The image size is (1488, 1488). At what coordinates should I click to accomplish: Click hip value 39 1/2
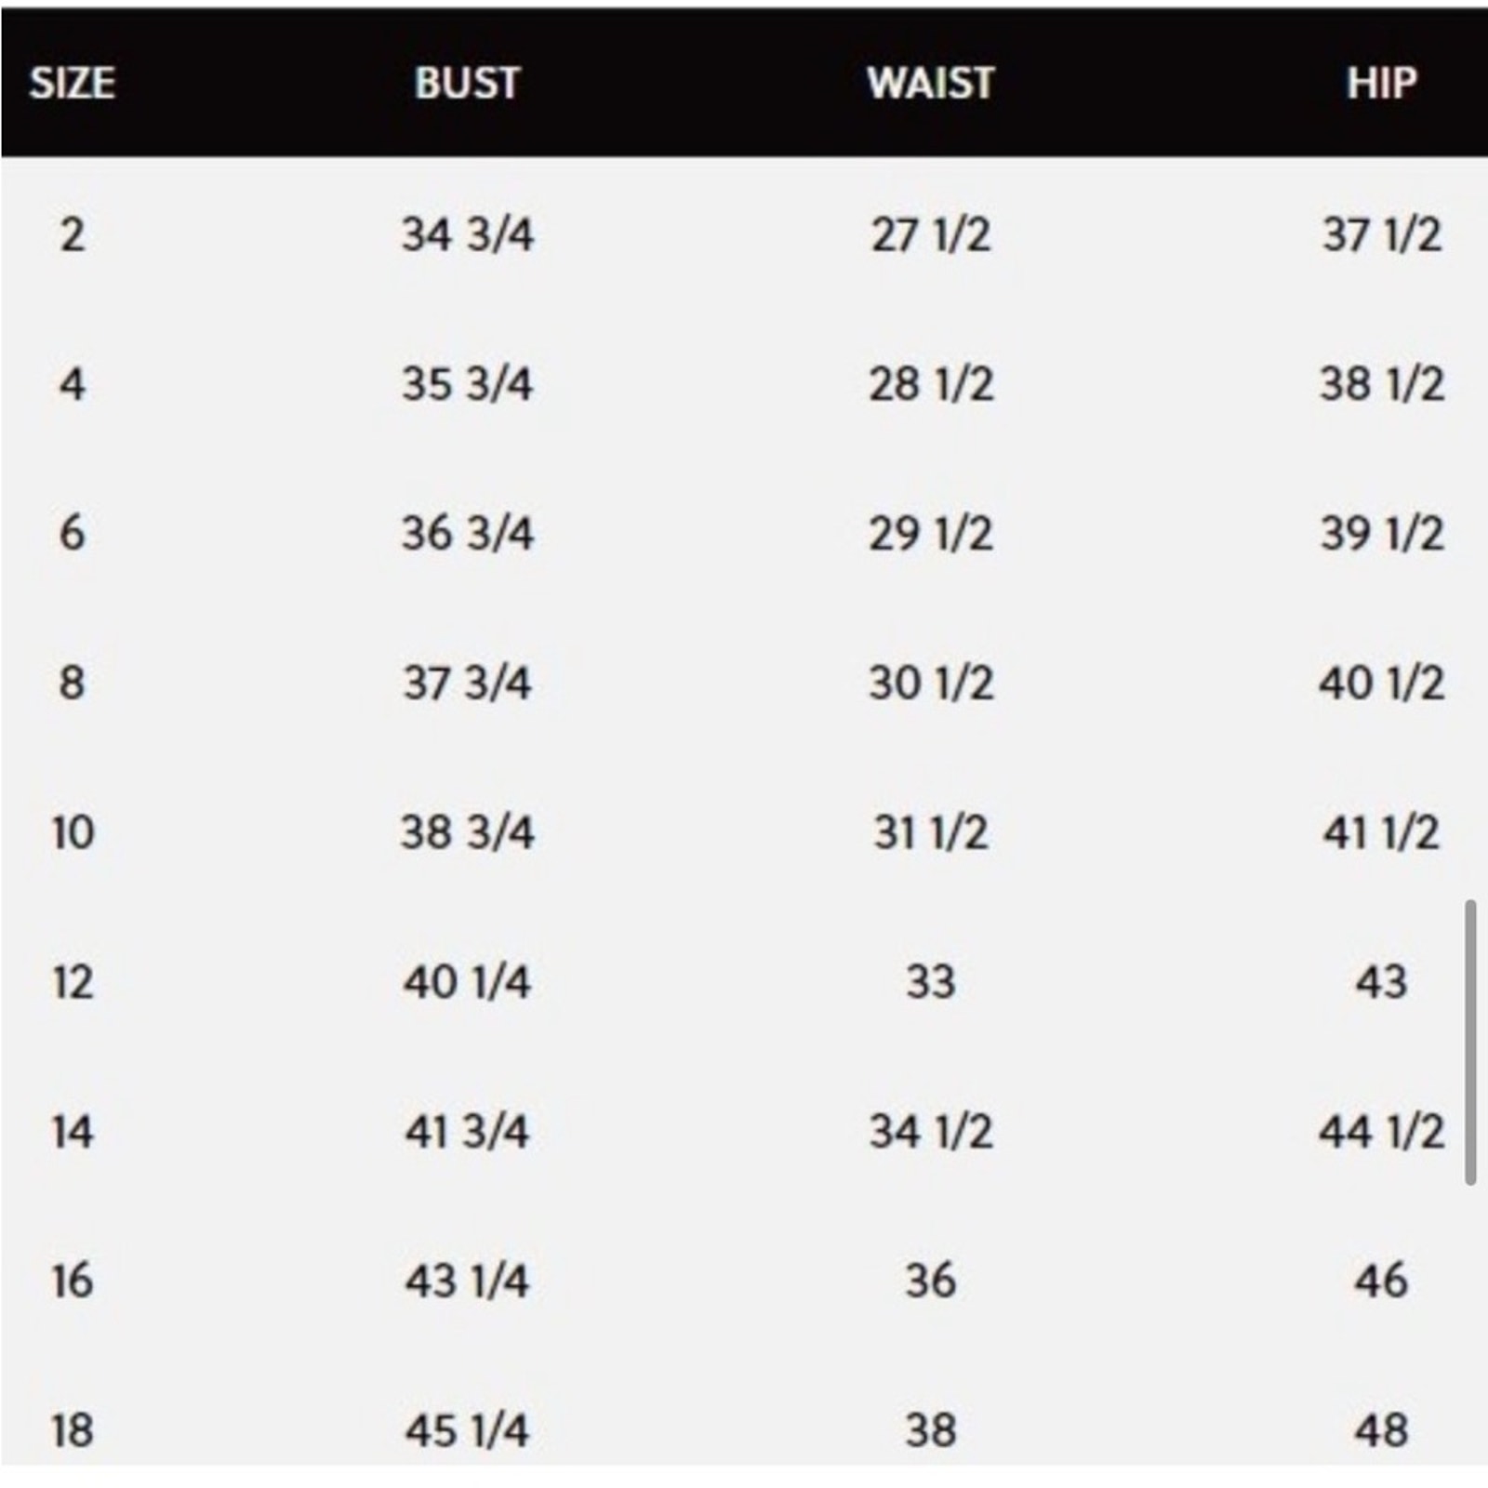coord(1382,534)
